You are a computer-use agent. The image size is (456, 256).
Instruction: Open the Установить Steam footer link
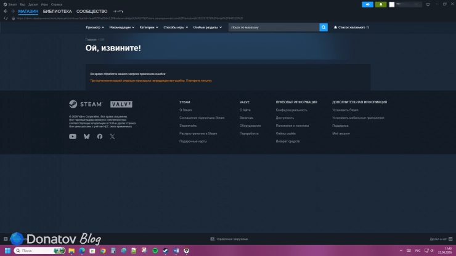pyautogui.click(x=345, y=110)
